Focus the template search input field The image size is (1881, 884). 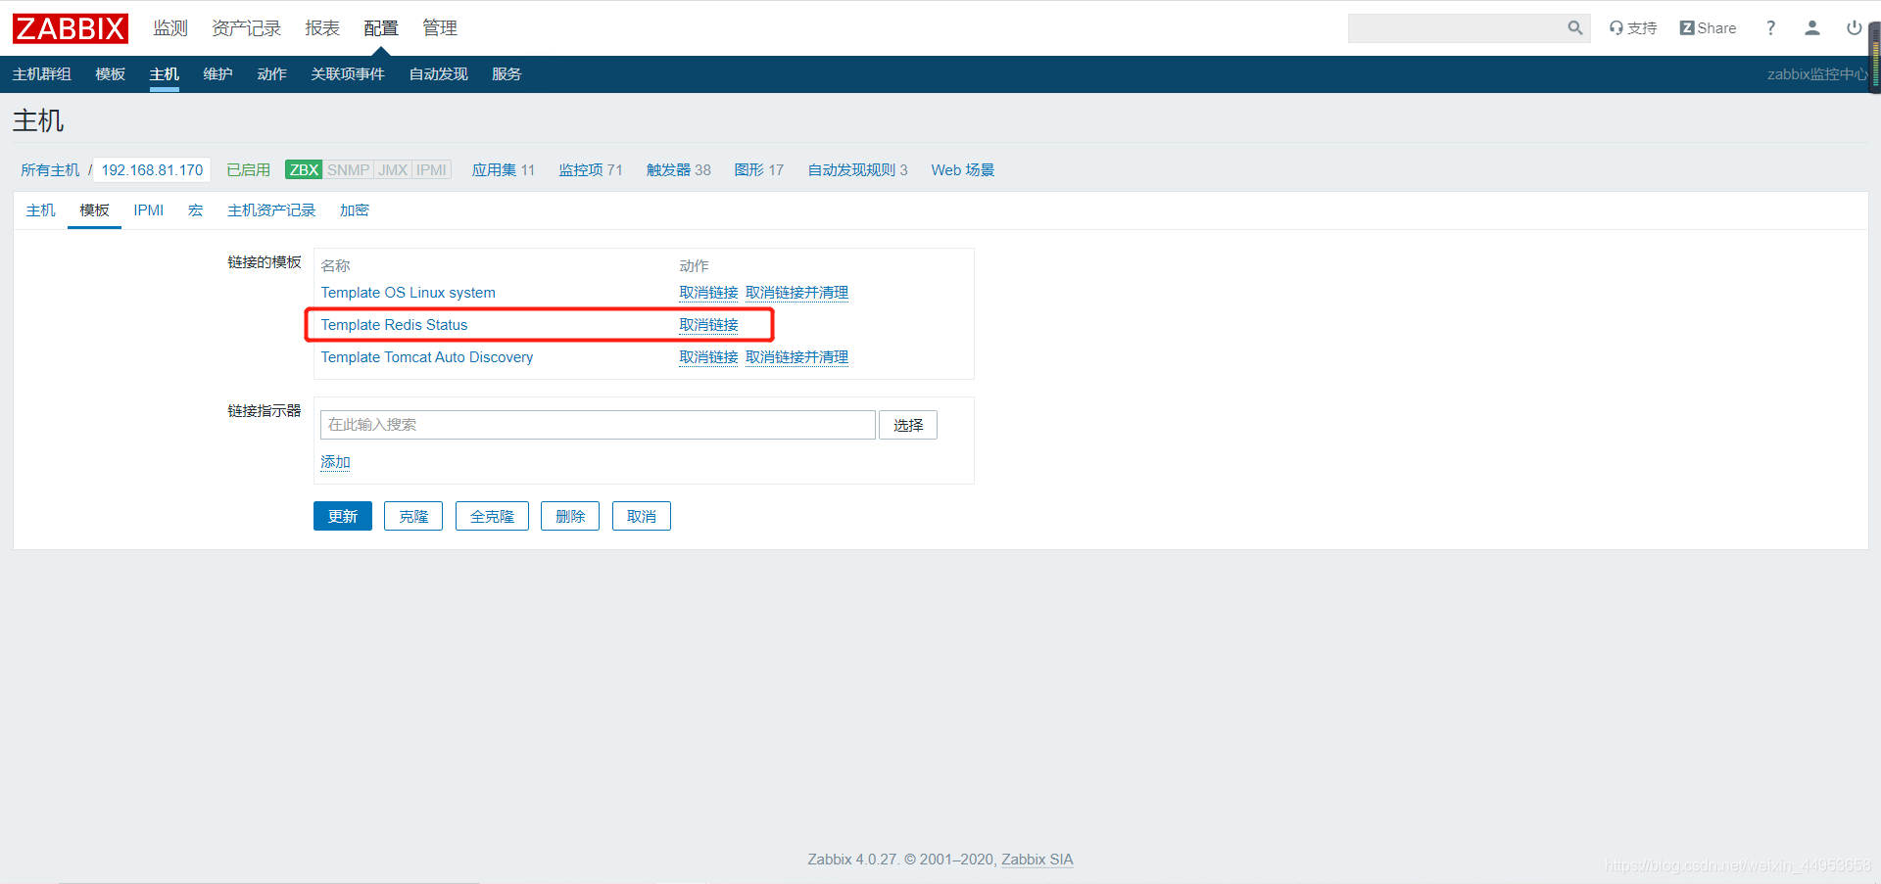(598, 425)
